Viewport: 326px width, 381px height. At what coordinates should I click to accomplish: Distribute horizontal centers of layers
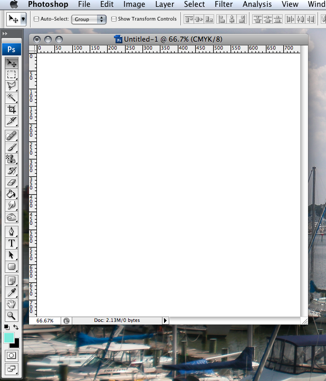tap(300, 19)
